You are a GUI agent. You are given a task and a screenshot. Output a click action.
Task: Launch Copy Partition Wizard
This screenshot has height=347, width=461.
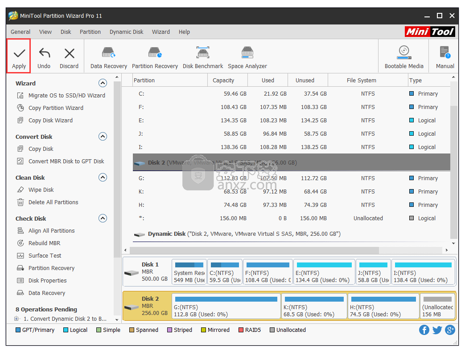50,108
